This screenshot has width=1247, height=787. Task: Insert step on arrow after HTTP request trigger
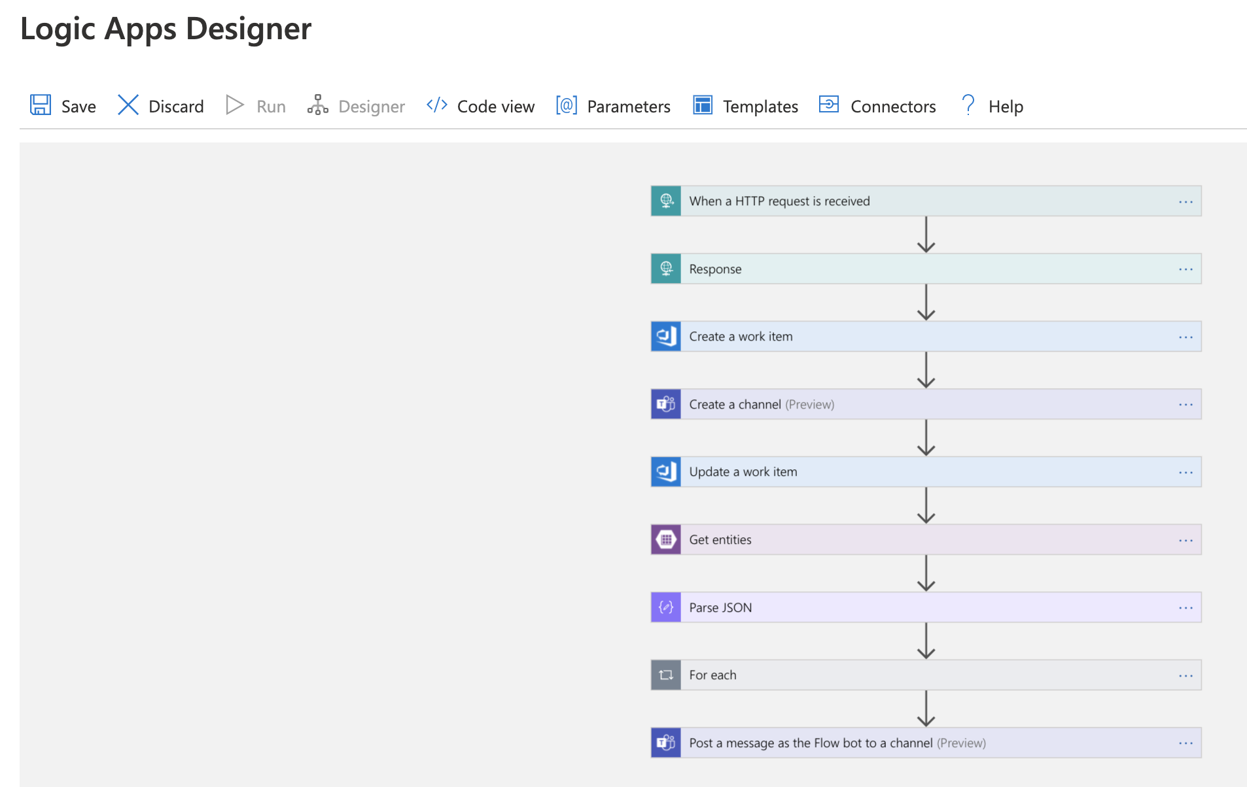pos(926,235)
